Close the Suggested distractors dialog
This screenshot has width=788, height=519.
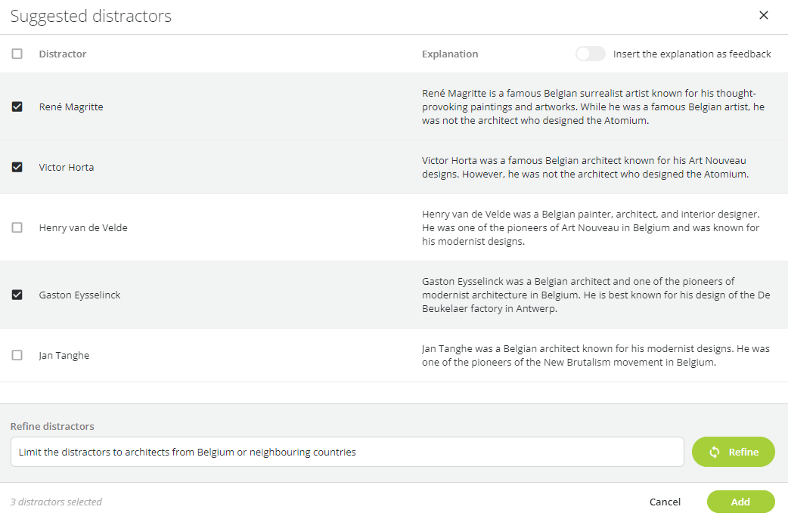tap(764, 15)
